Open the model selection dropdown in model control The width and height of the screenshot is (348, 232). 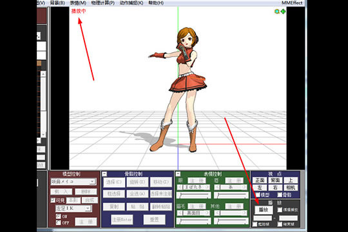[x=92, y=182]
